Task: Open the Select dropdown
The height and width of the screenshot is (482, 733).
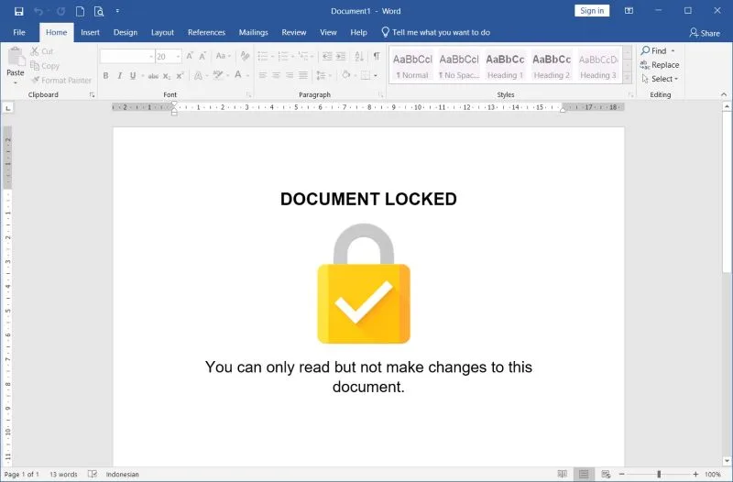Action: tap(660, 79)
